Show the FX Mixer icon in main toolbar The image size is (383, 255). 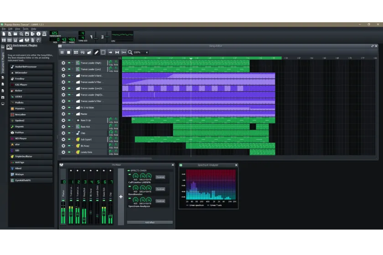click(27, 40)
